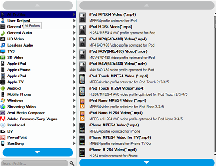Open the Lossless Audio category
216x166 pixels.
[x=38, y=45]
